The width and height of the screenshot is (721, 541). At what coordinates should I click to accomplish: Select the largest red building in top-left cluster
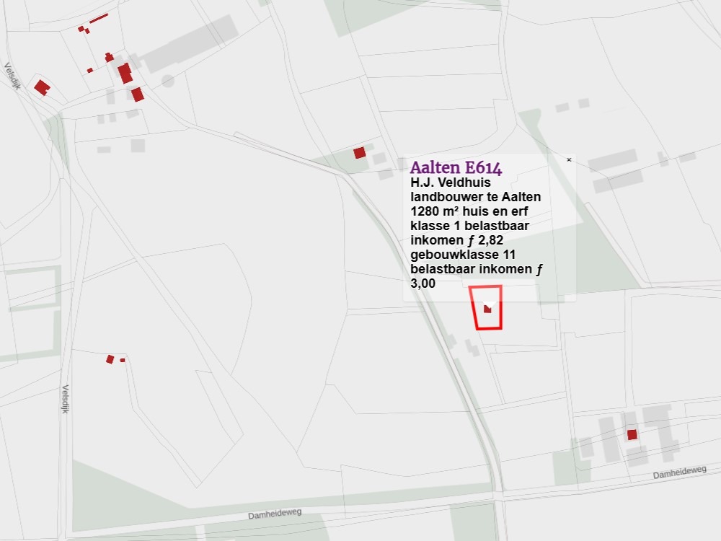(125, 73)
